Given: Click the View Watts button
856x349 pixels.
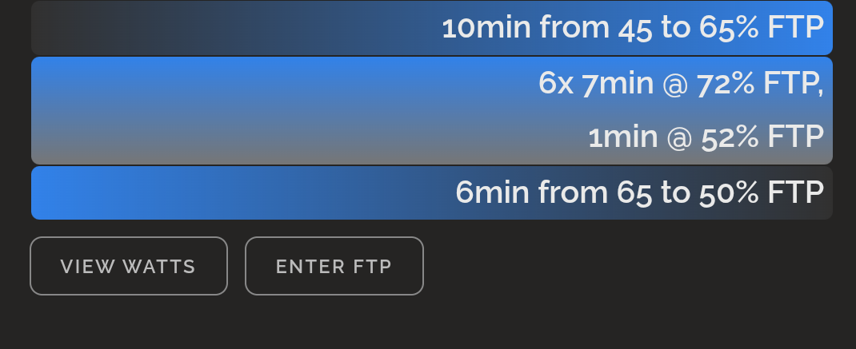Looking at the screenshot, I should click(x=128, y=266).
